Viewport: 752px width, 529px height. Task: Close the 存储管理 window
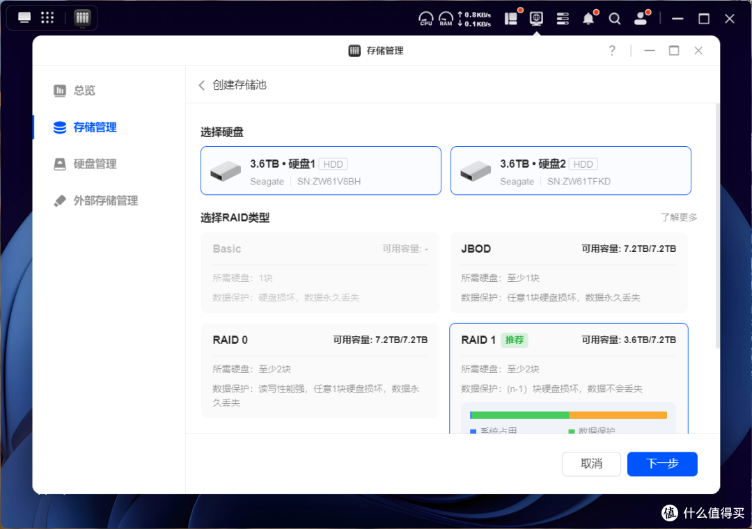point(698,50)
